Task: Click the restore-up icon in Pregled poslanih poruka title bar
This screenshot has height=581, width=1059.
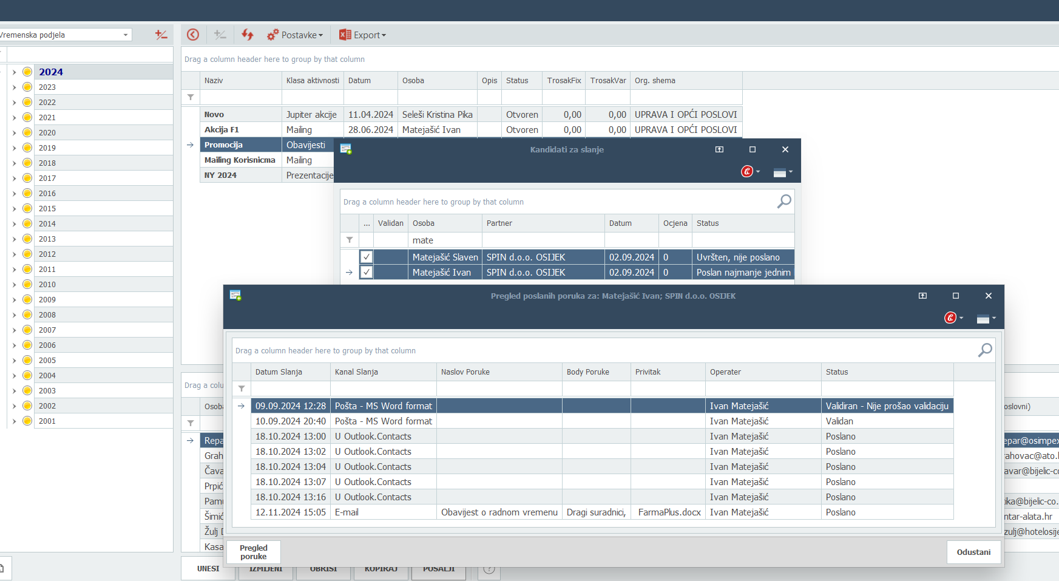Action: pos(922,296)
